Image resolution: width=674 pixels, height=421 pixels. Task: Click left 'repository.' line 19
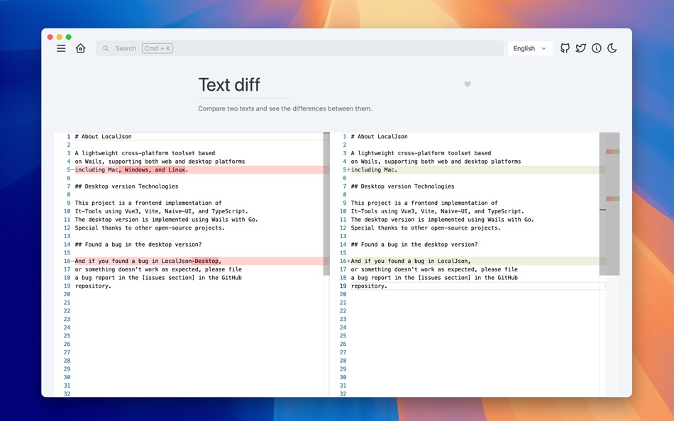[93, 286]
